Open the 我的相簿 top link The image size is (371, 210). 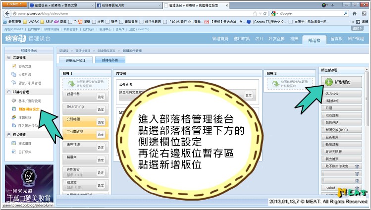(34, 29)
